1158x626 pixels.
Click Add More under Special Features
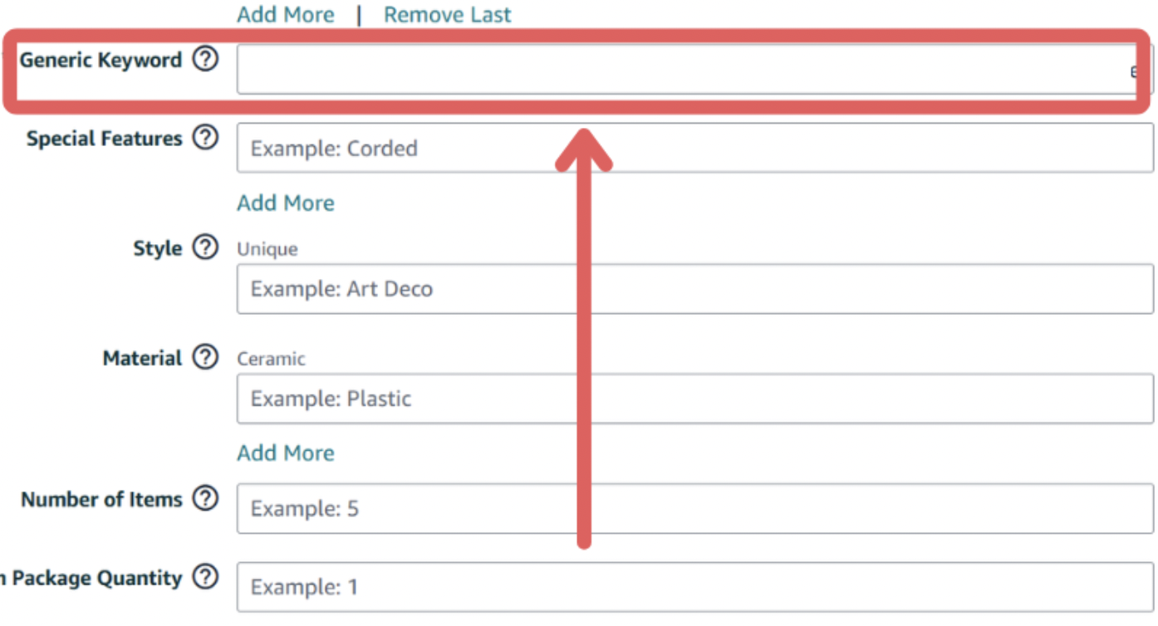(x=285, y=203)
